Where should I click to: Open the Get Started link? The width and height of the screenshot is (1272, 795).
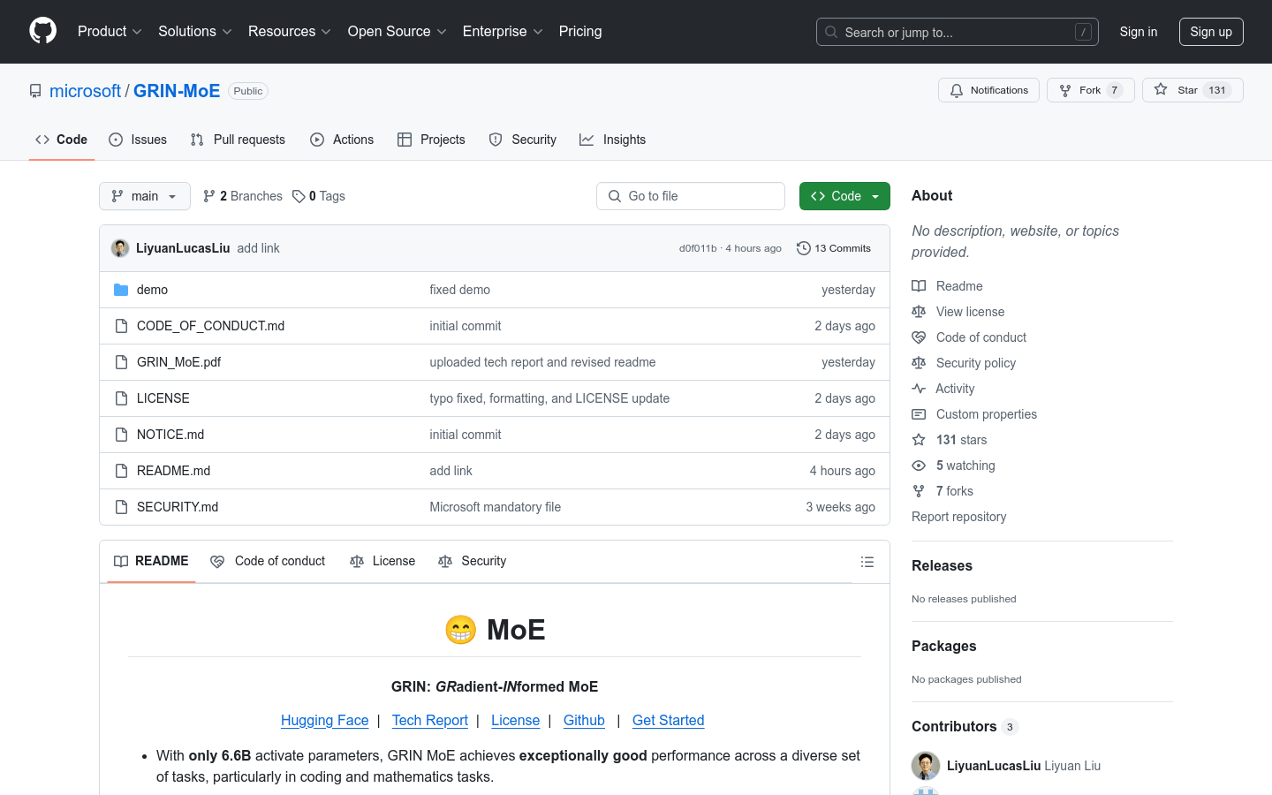click(669, 721)
